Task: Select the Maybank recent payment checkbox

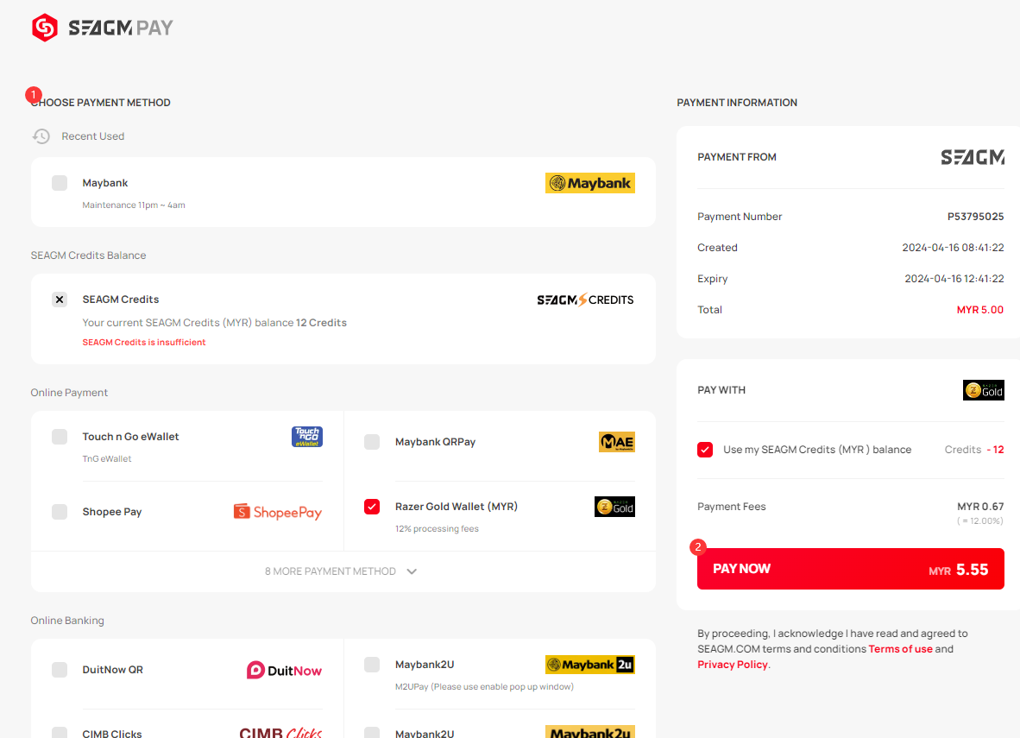Action: coord(60,183)
